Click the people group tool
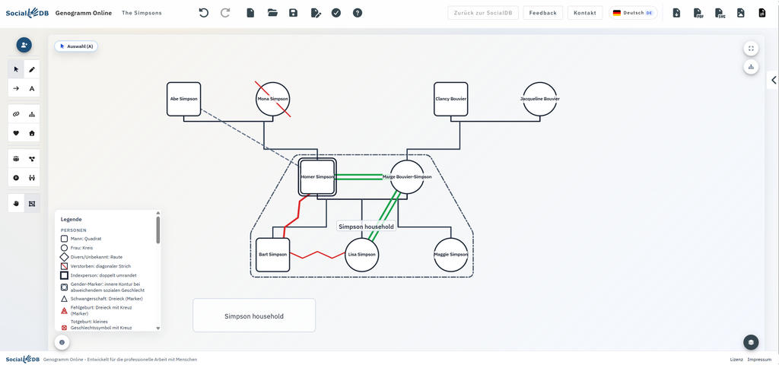The height and width of the screenshot is (365, 779). click(16, 159)
